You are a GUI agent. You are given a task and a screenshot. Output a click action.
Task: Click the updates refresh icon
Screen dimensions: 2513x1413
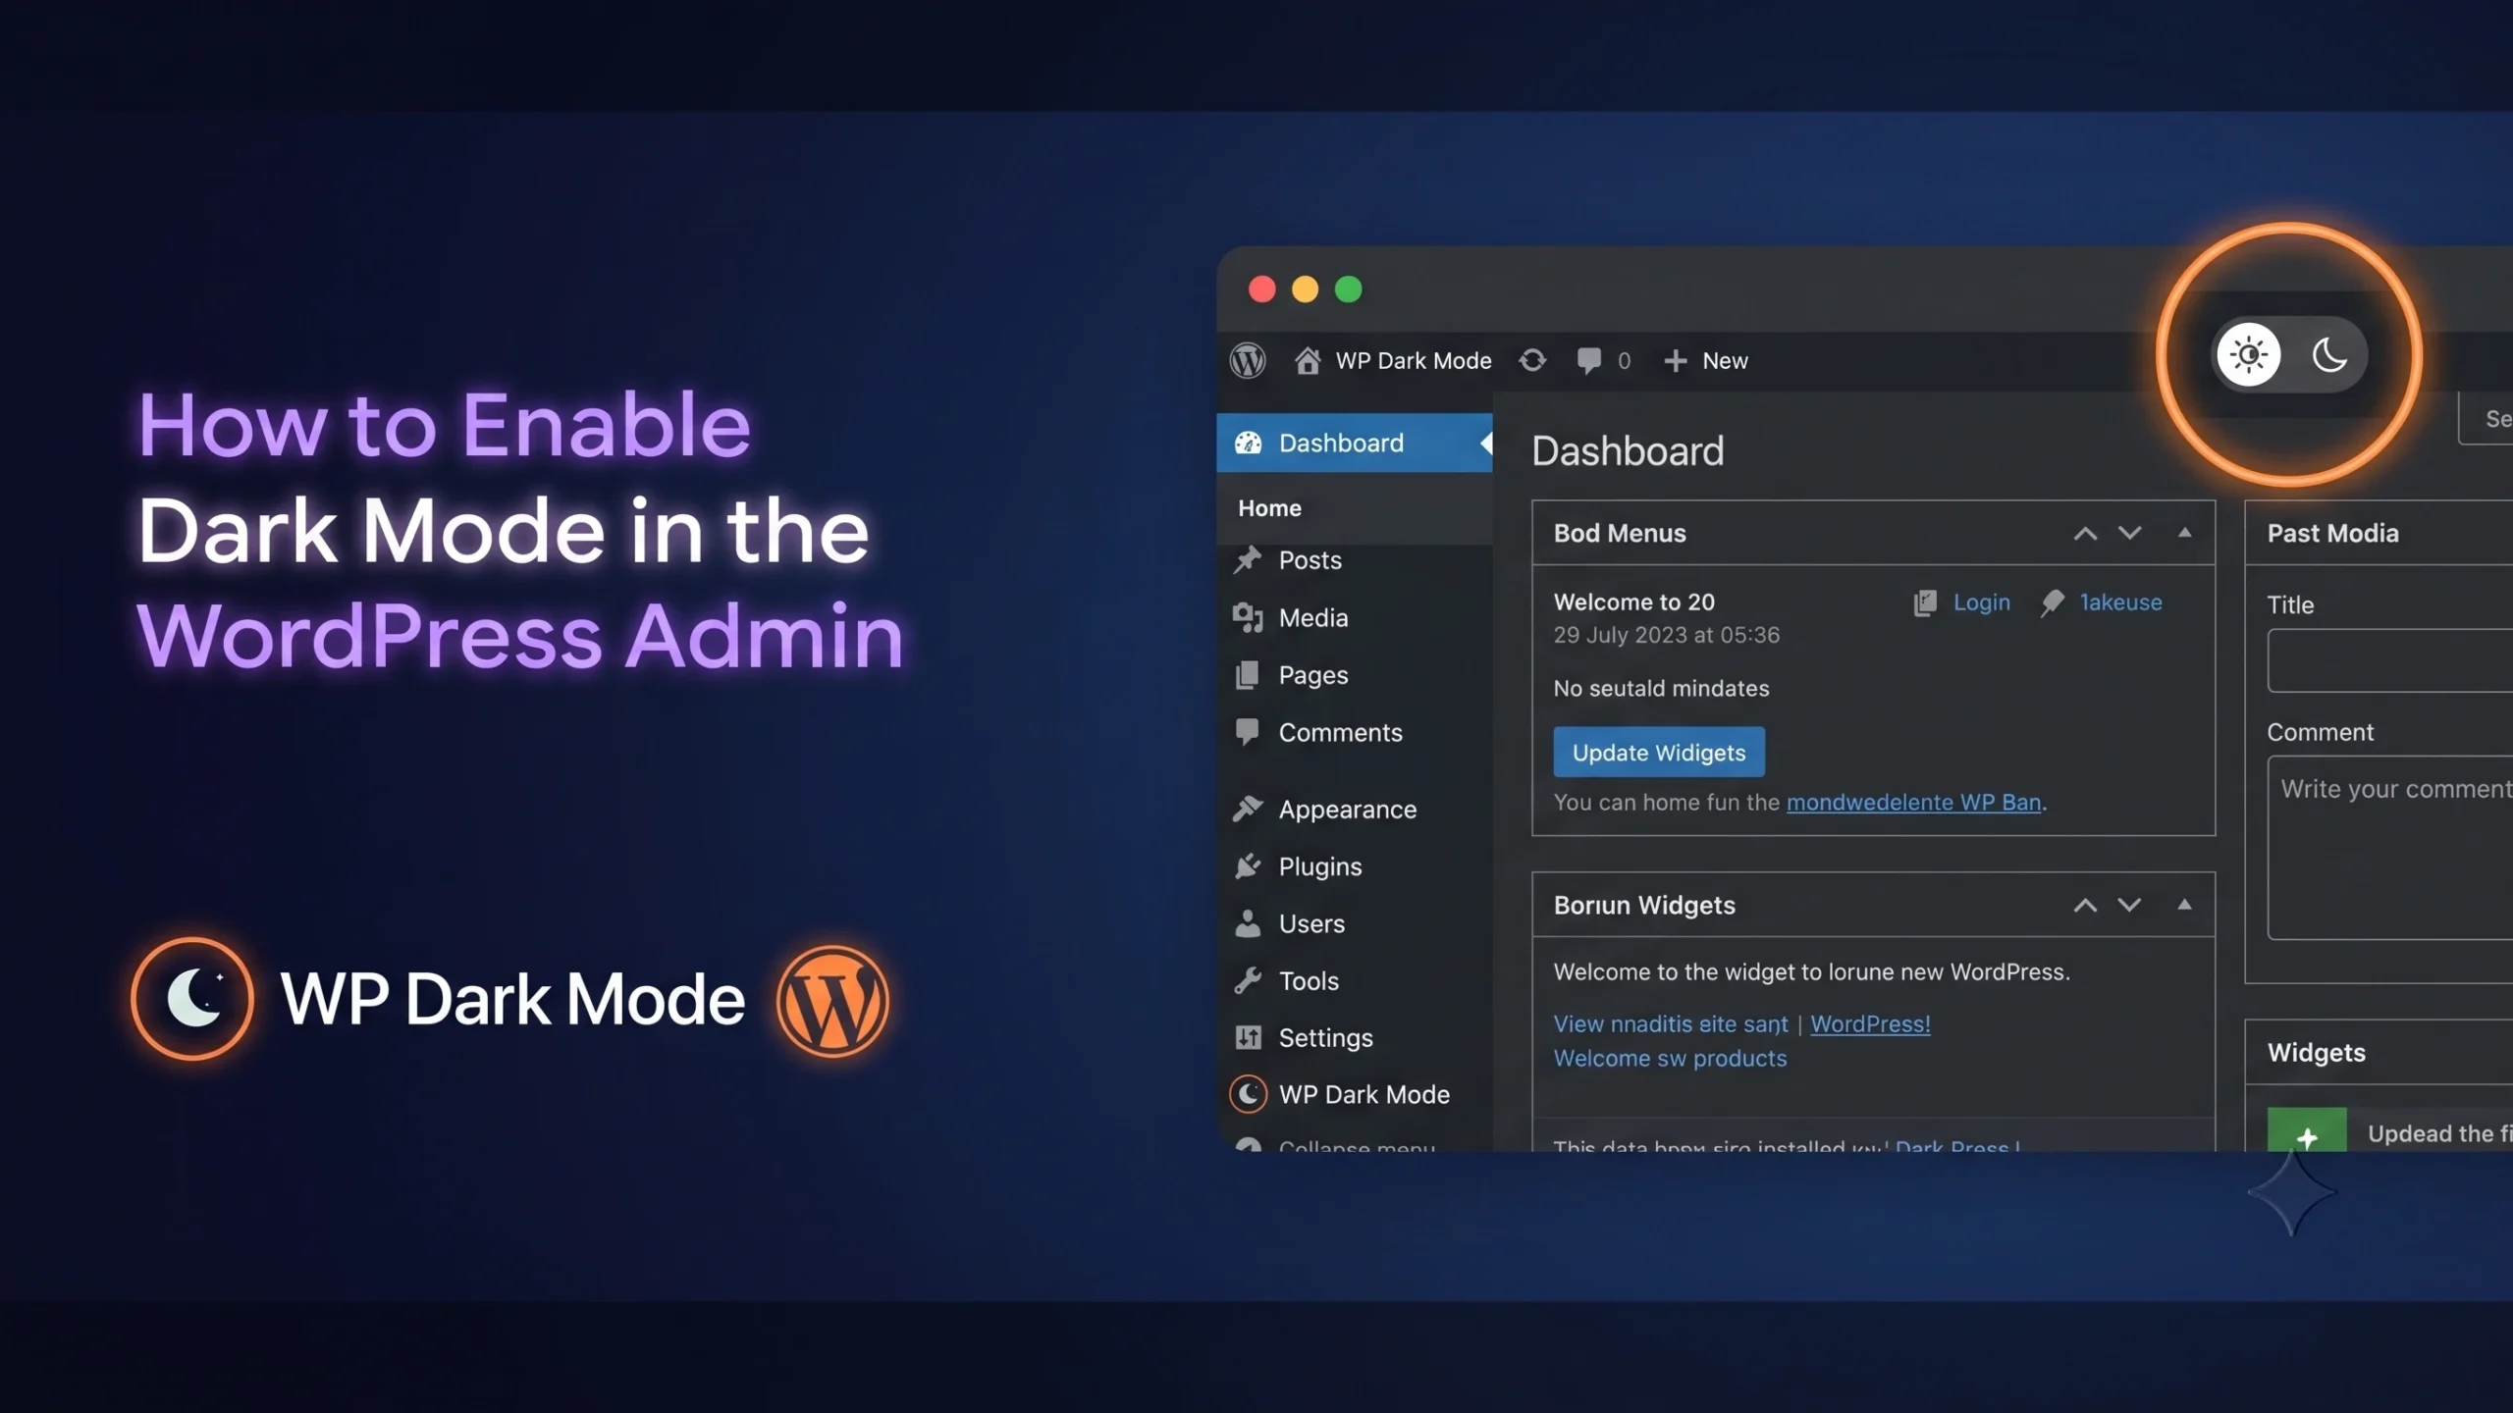click(1532, 361)
